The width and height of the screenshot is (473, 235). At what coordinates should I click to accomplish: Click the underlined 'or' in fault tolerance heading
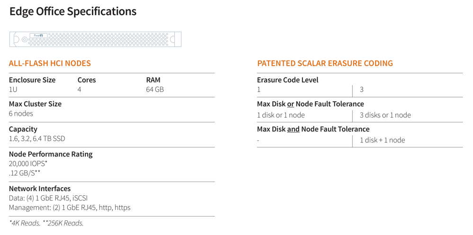tap(291, 104)
